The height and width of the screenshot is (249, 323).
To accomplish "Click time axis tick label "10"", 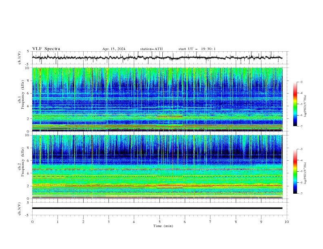I will point(287,222).
